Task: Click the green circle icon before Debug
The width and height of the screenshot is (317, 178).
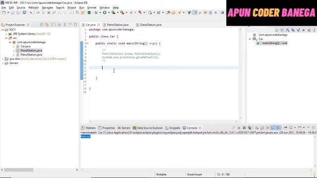Action: (x=89, y=12)
